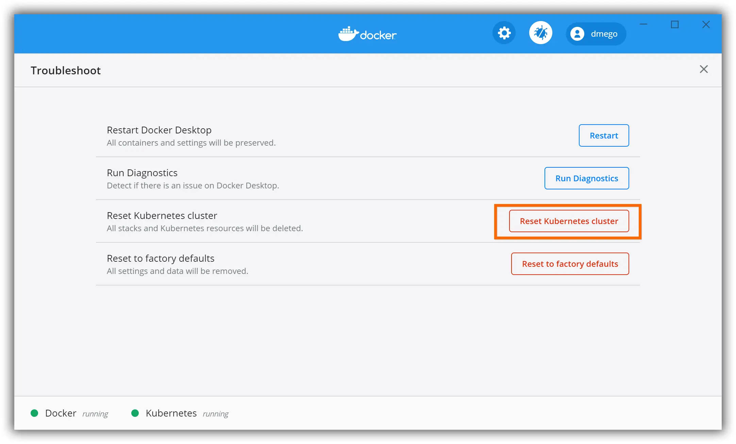The image size is (736, 444).
Task: Open the dmego account menu
Action: [x=596, y=34]
